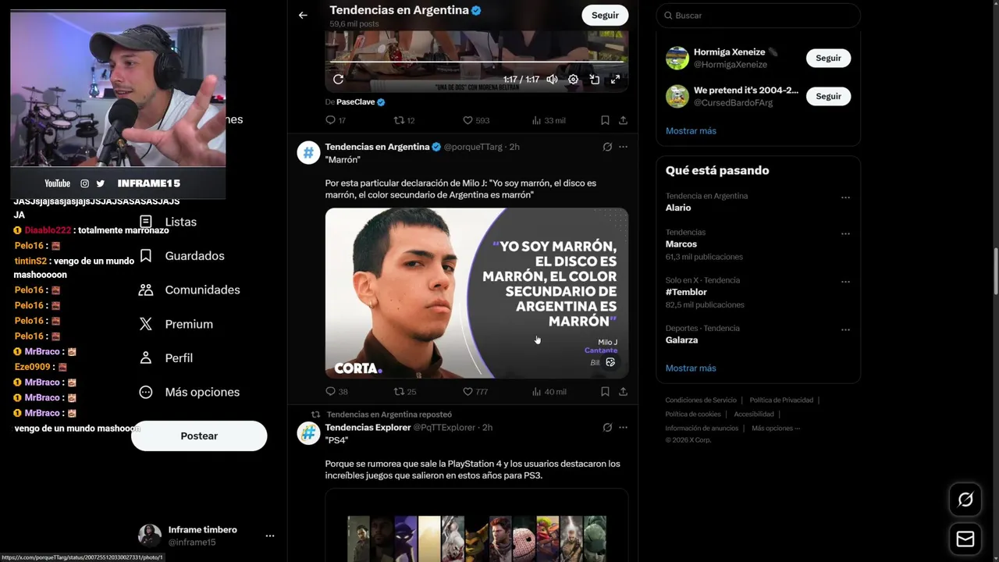Open Condiciones de Servicio link
The image size is (999, 562).
[701, 400]
